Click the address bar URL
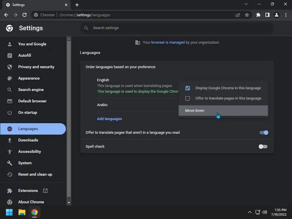 point(85,15)
